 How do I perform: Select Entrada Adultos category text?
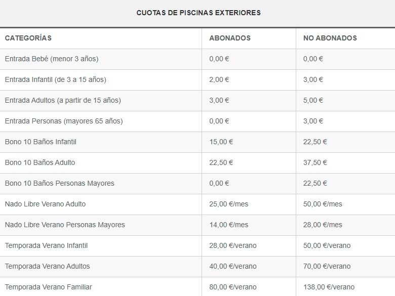[63, 100]
